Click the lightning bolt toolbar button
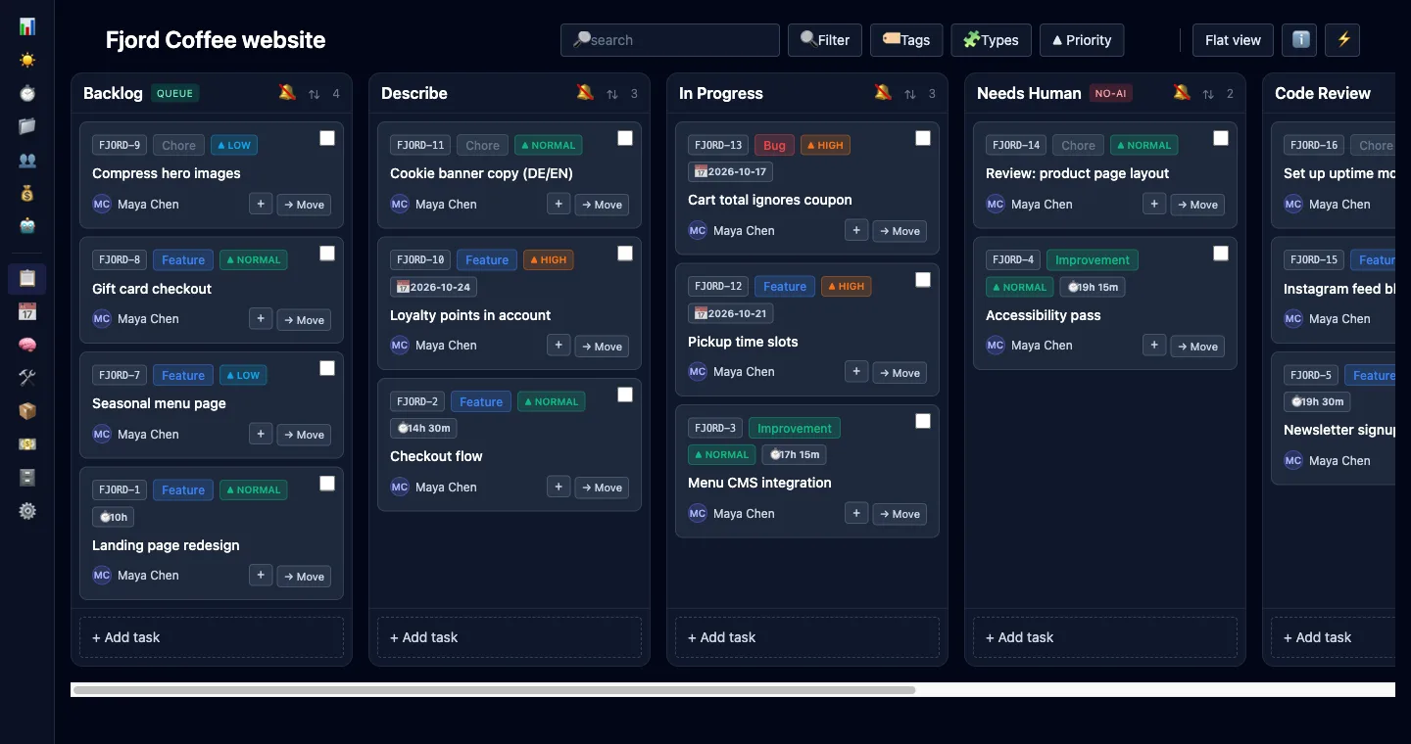1411x744 pixels. [1342, 40]
